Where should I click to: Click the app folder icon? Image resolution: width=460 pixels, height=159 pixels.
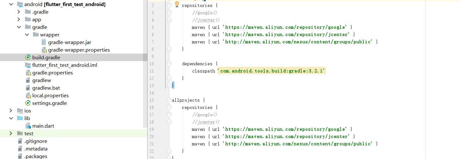click(x=28, y=20)
